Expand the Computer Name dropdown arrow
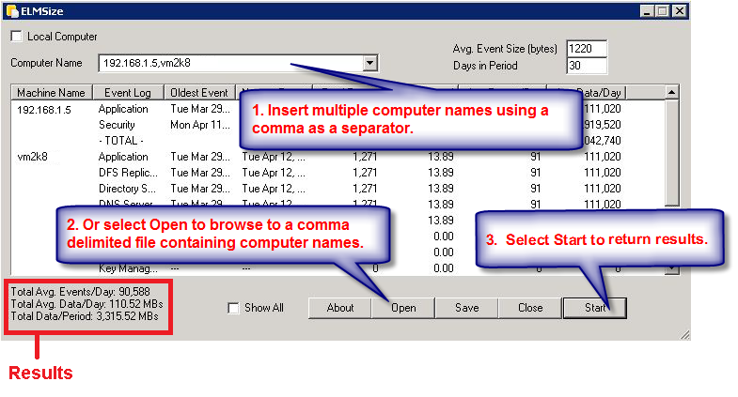 [x=370, y=63]
